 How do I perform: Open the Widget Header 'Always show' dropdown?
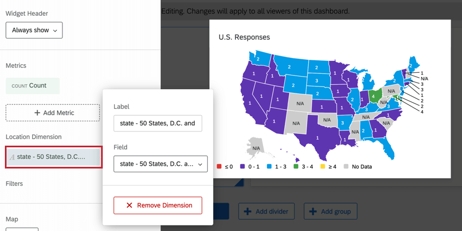[x=34, y=30]
